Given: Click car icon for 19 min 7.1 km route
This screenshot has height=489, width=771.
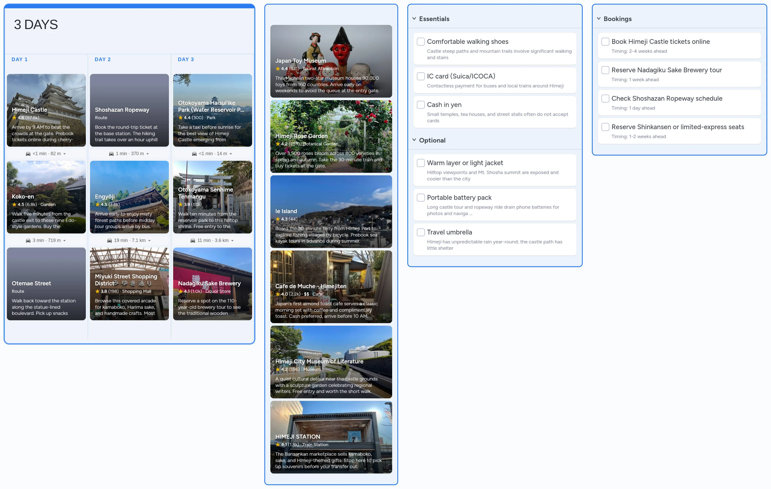Looking at the screenshot, I should coord(109,241).
